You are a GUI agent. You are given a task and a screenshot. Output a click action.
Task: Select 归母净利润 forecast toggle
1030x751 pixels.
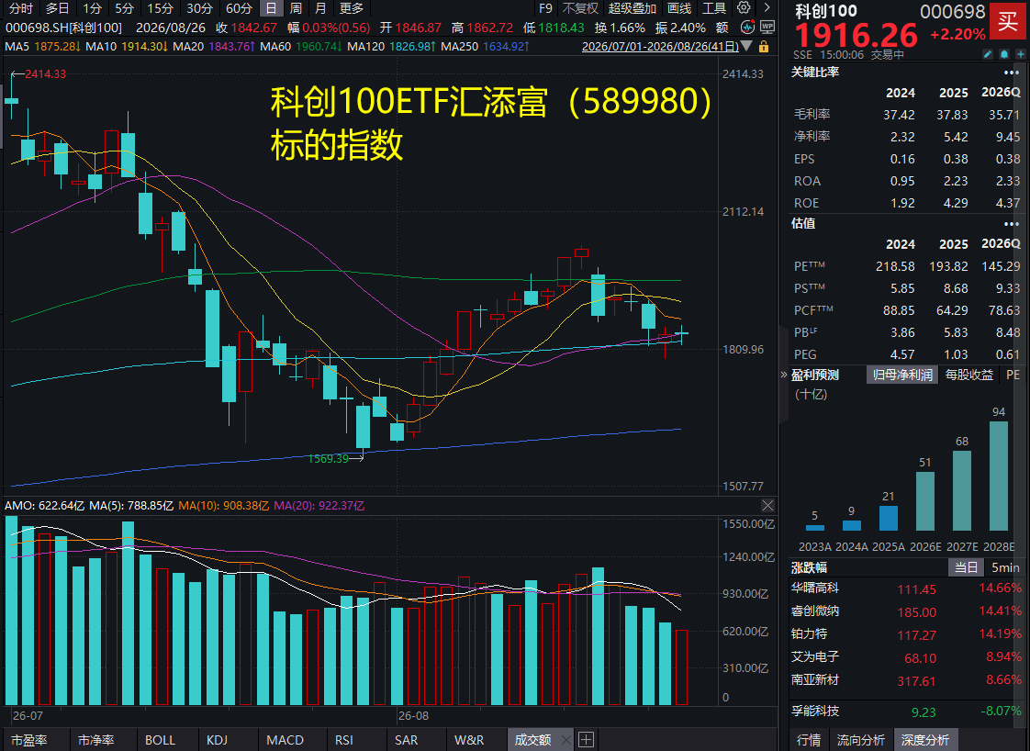(x=902, y=375)
